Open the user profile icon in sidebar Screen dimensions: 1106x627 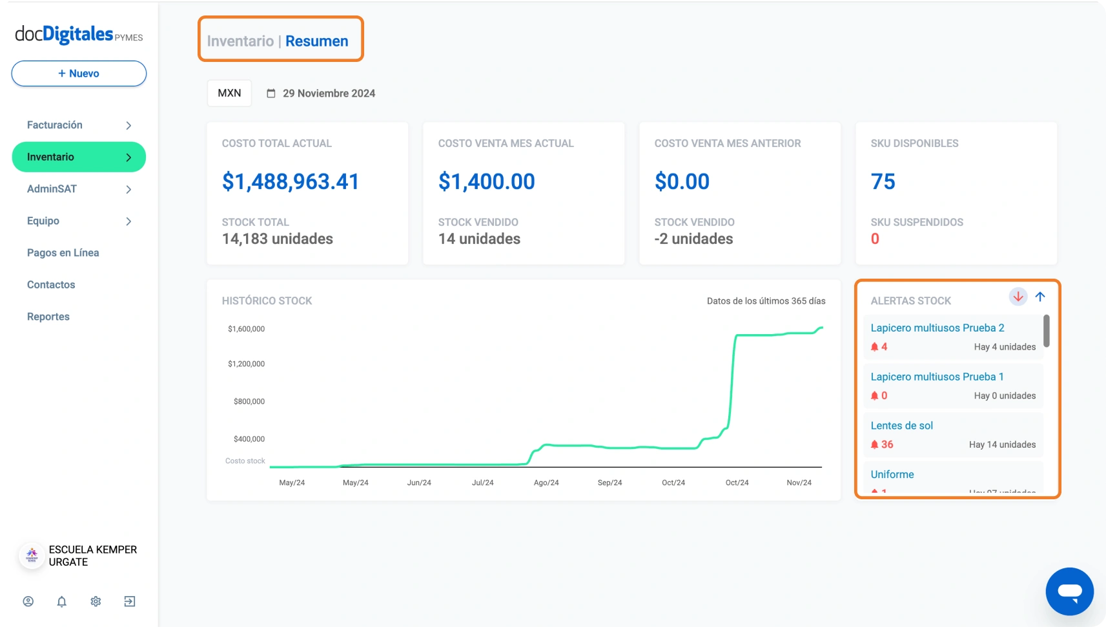point(28,601)
